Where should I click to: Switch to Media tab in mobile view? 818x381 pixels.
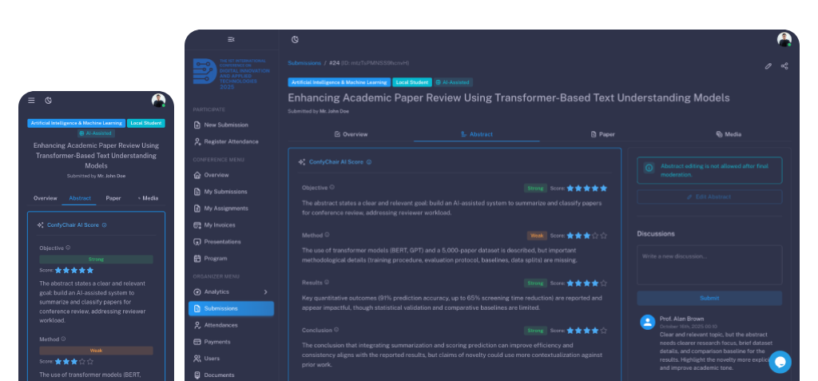[148, 198]
